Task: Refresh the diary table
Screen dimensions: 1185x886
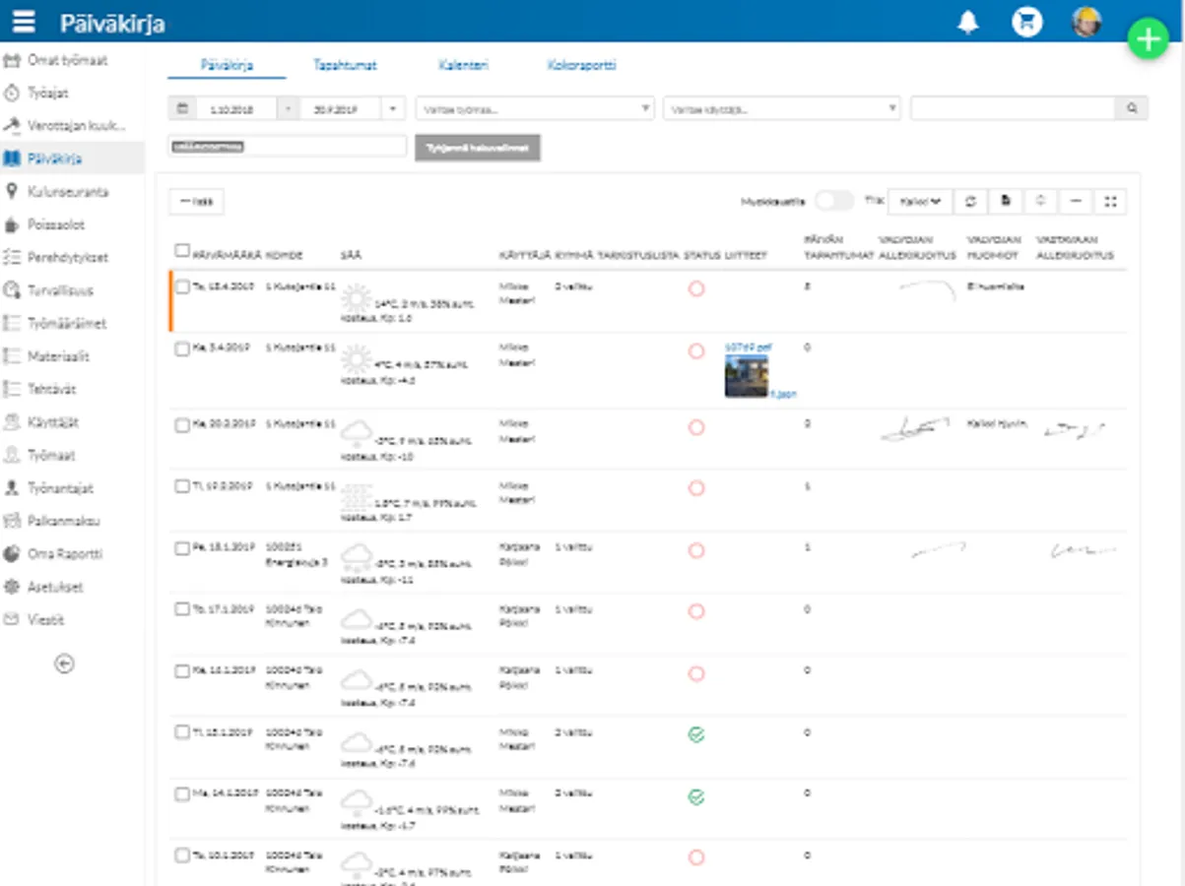Action: (970, 201)
